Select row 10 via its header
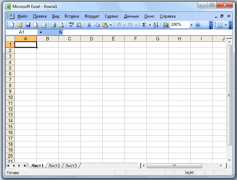This screenshot has height=180, width=237. point(10,97)
